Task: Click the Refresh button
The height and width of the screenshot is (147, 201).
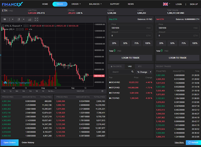Action: [193, 142]
